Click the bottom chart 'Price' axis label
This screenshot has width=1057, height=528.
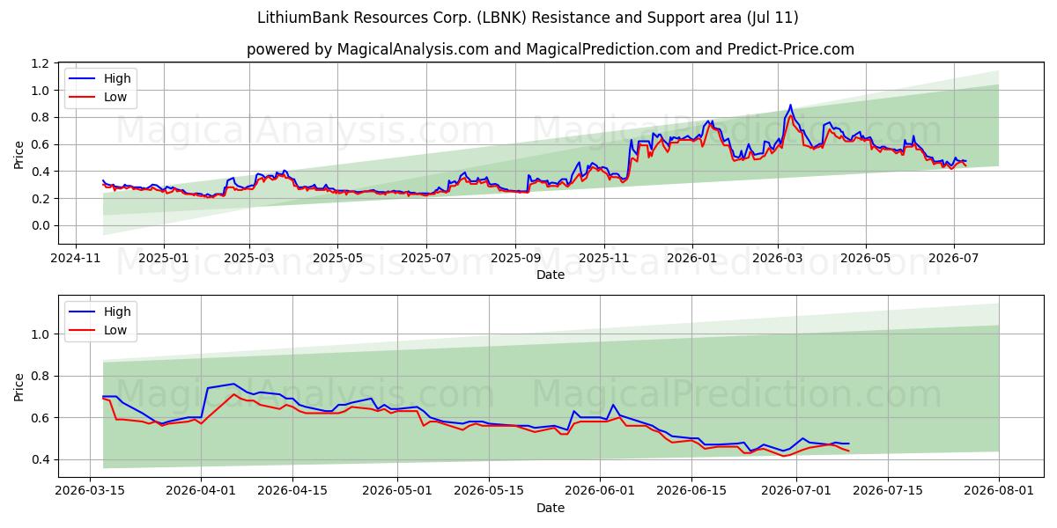click(x=18, y=386)
